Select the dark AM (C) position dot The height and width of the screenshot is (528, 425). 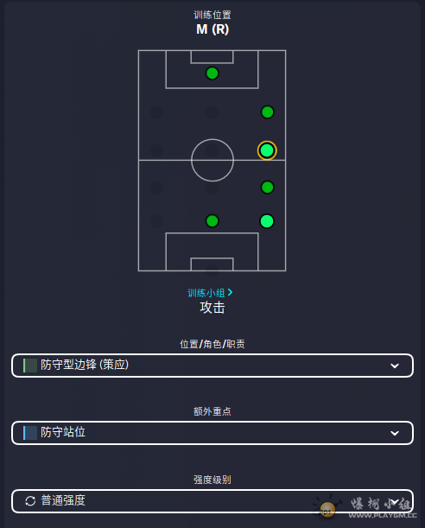tap(212, 112)
